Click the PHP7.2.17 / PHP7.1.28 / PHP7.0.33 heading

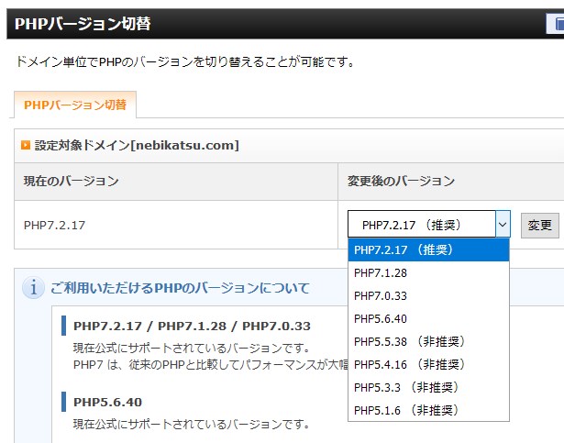192,326
